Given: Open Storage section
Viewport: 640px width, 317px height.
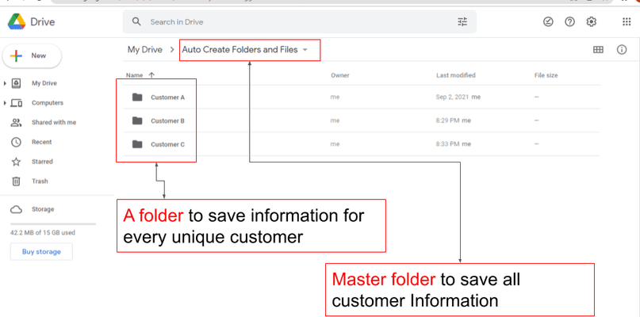Looking at the screenshot, I should tap(43, 209).
